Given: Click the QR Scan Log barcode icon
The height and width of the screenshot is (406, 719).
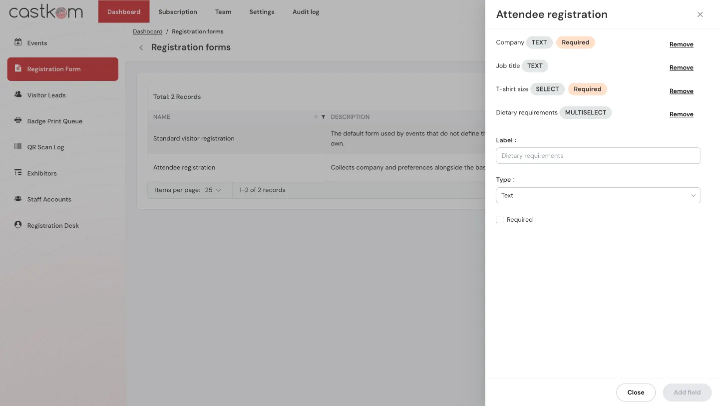Looking at the screenshot, I should 18,147.
